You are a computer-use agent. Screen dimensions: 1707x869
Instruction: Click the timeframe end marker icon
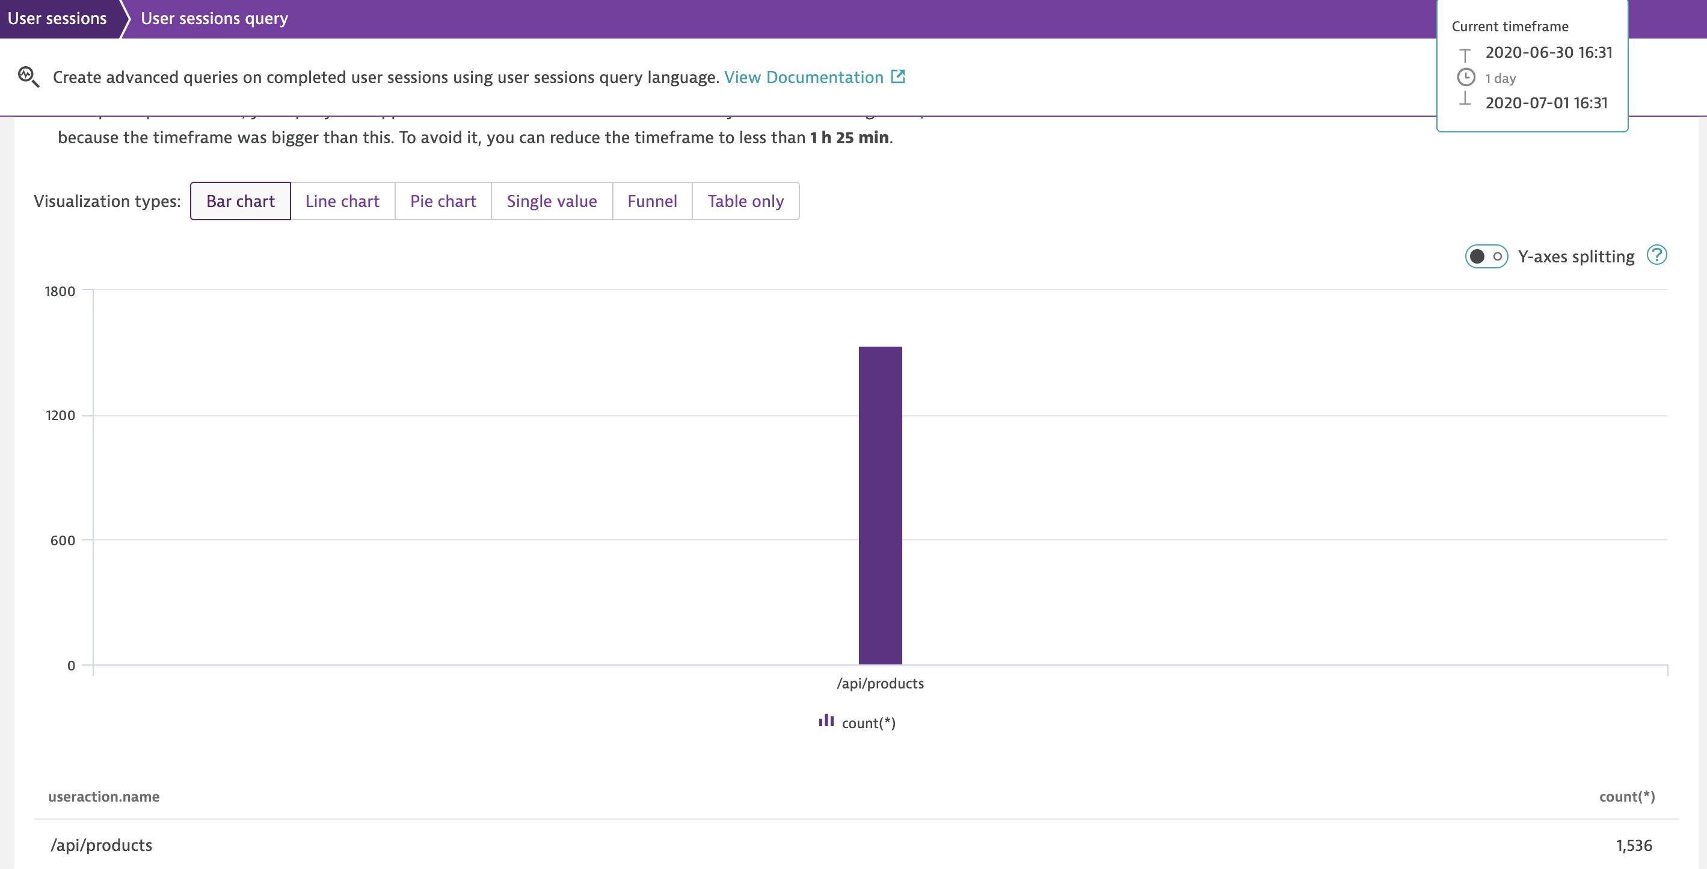coord(1465,100)
